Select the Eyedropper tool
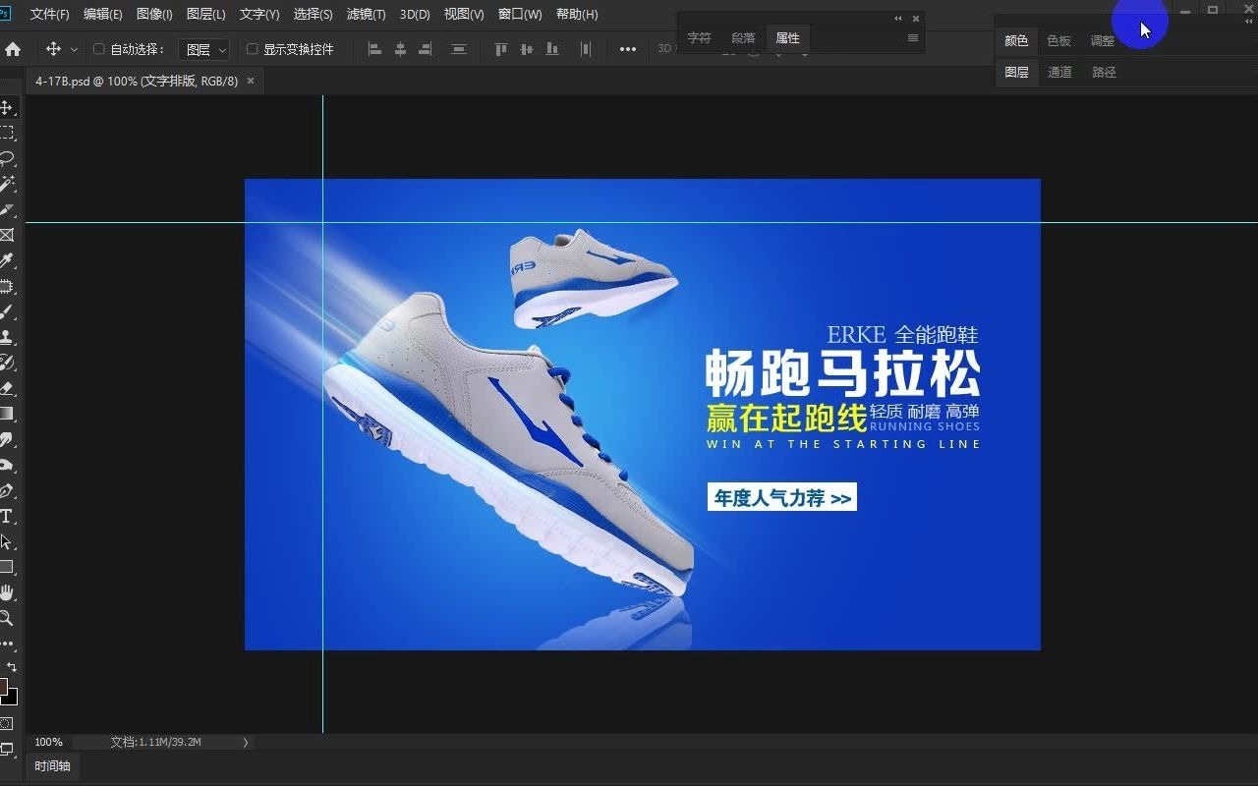 point(6,260)
